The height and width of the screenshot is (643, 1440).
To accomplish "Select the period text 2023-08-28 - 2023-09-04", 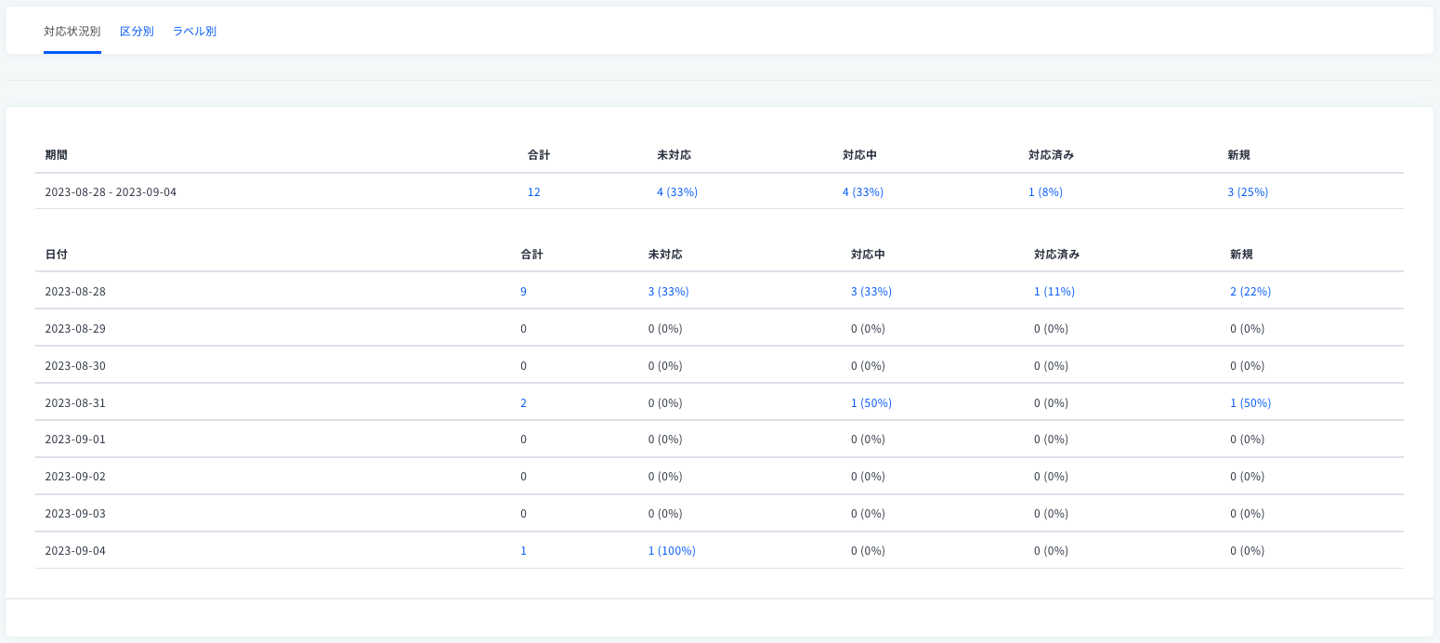I will (111, 192).
